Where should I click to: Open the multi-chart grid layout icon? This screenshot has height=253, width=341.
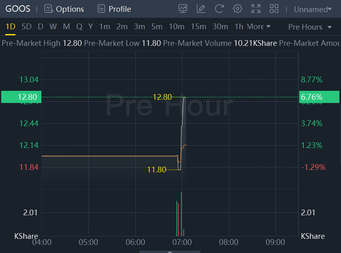274,9
